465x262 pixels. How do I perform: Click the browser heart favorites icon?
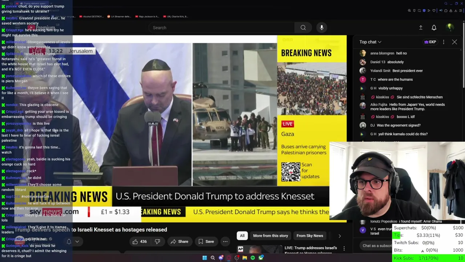434,11
